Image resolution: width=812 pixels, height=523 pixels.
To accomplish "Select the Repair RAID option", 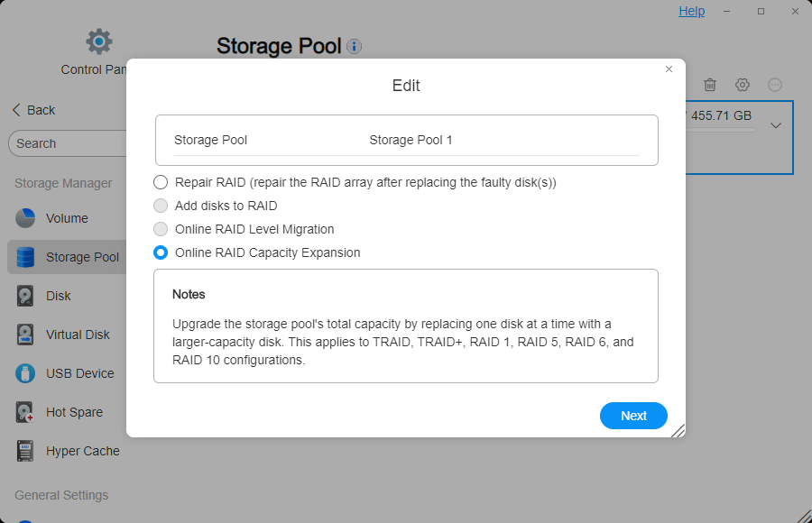I will tap(160, 182).
